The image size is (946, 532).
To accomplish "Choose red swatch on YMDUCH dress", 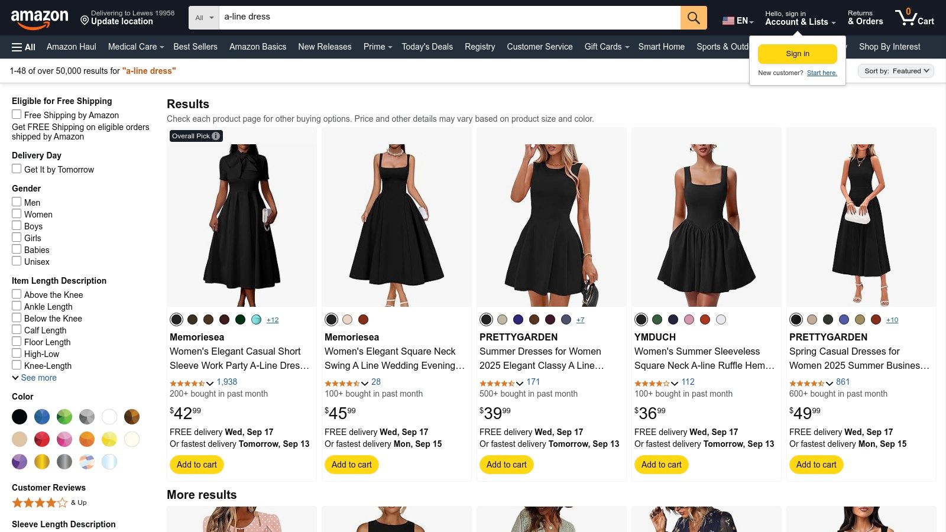I will point(705,320).
